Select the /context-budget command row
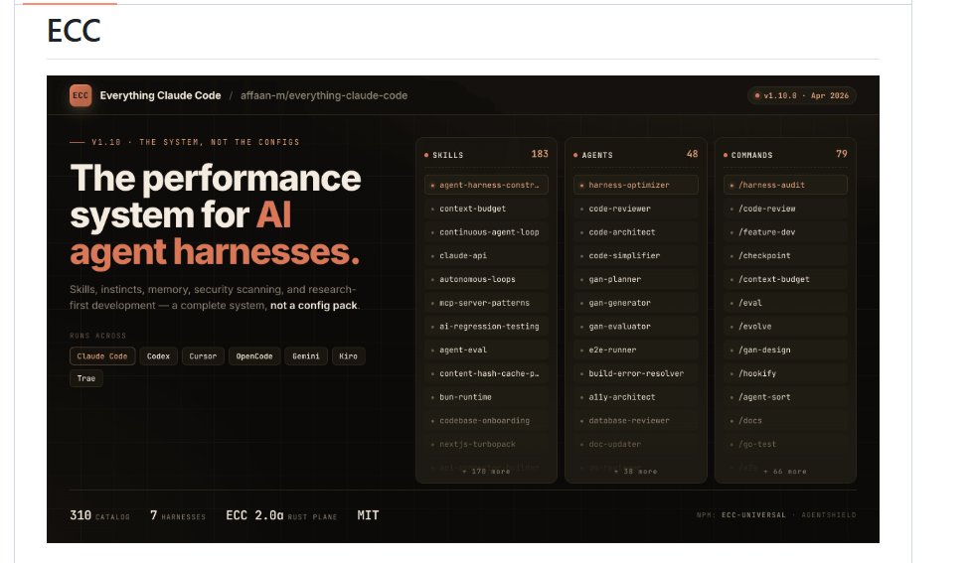The width and height of the screenshot is (973, 563). pos(785,279)
